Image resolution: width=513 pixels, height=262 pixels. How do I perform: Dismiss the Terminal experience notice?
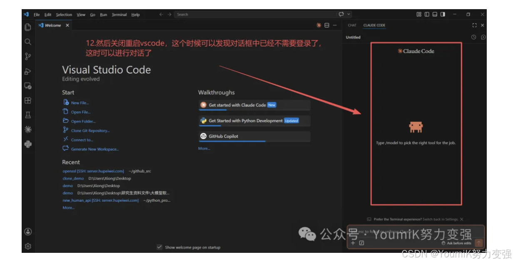click(462, 219)
